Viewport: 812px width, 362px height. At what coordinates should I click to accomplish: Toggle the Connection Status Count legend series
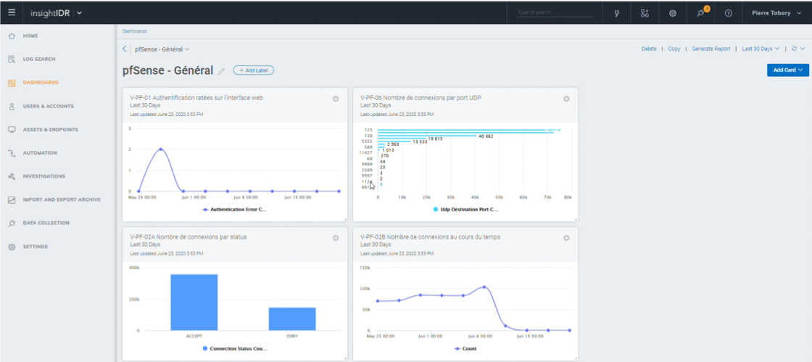[235, 348]
